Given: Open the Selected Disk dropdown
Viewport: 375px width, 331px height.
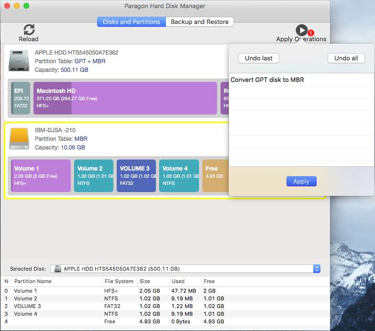Looking at the screenshot, I should pos(185,269).
